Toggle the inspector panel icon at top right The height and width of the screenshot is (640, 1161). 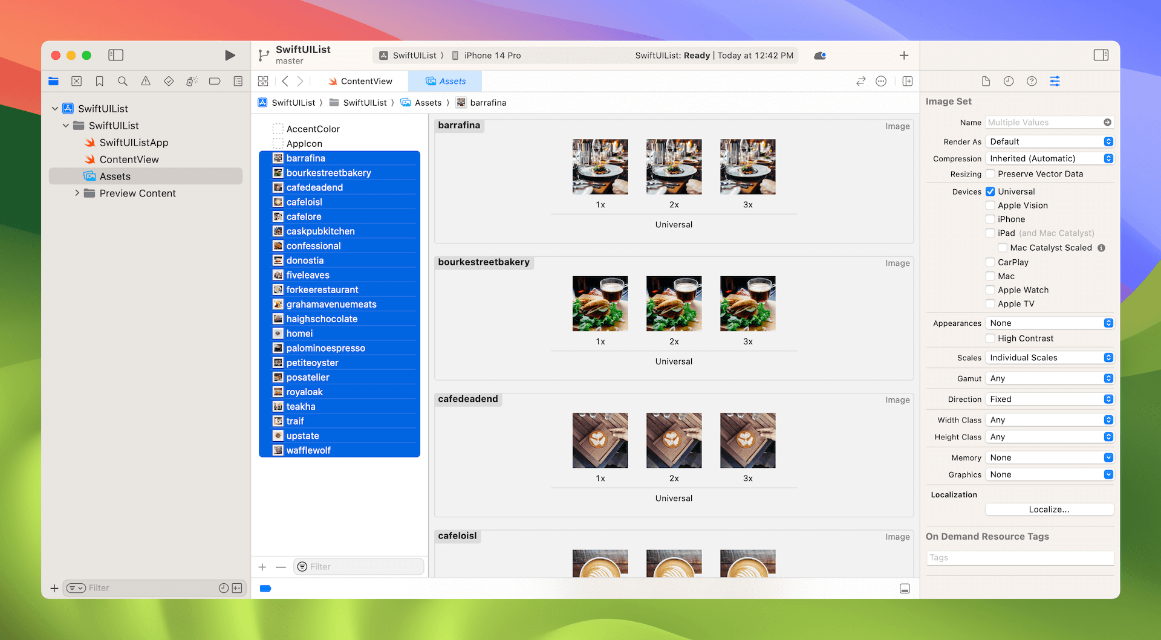tap(1101, 55)
